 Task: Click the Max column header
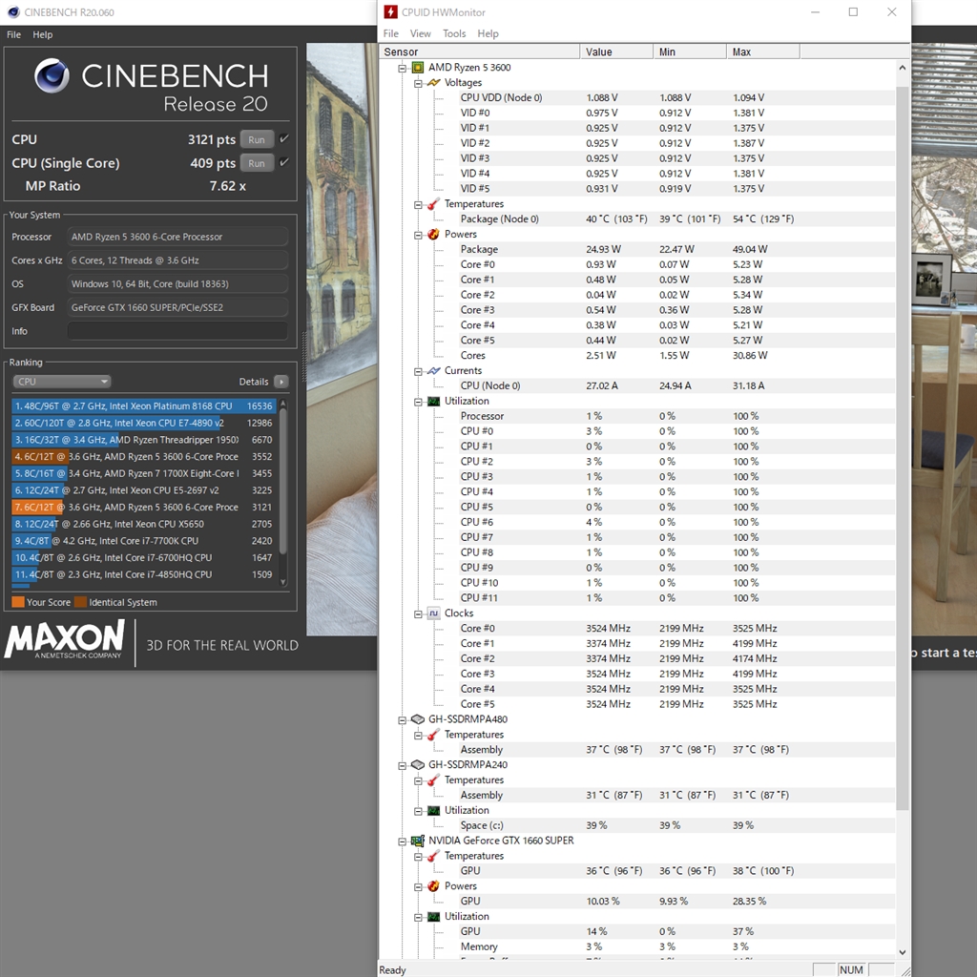763,52
